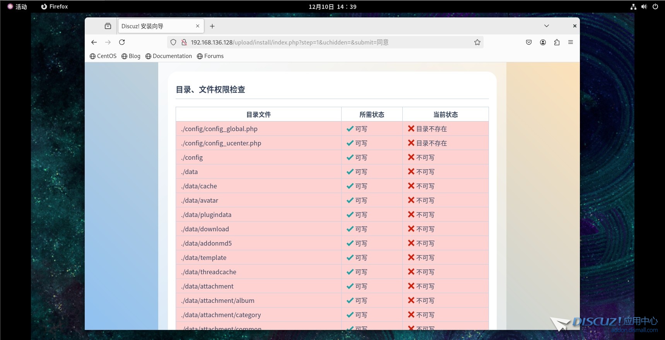Open the Firefox View icon
665x340 pixels.
[108, 26]
